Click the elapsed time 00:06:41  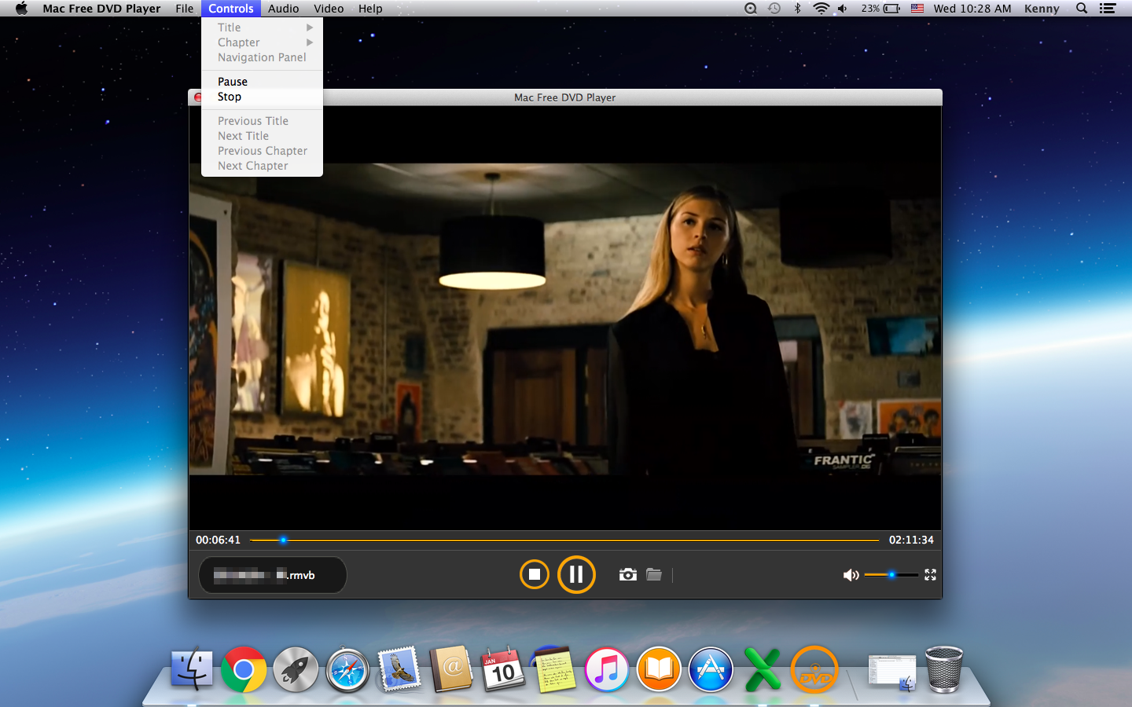click(x=218, y=540)
